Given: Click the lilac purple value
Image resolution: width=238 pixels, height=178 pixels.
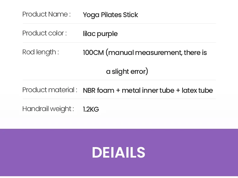Looking at the screenshot, I should point(100,34).
